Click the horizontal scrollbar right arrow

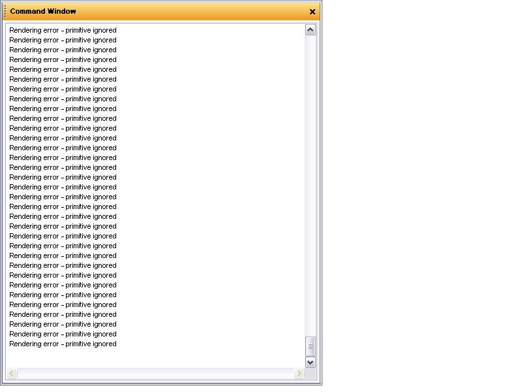[299, 373]
